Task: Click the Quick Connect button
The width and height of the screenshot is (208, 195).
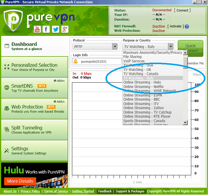Action: click(190, 48)
